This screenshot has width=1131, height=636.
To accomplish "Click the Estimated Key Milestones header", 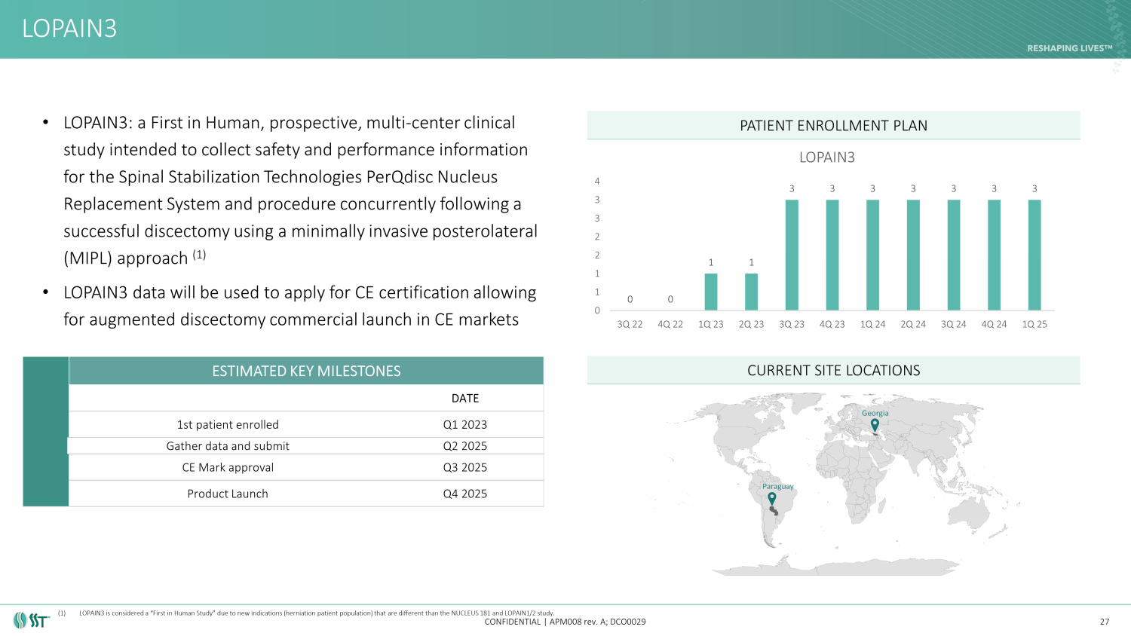I will coord(306,371).
